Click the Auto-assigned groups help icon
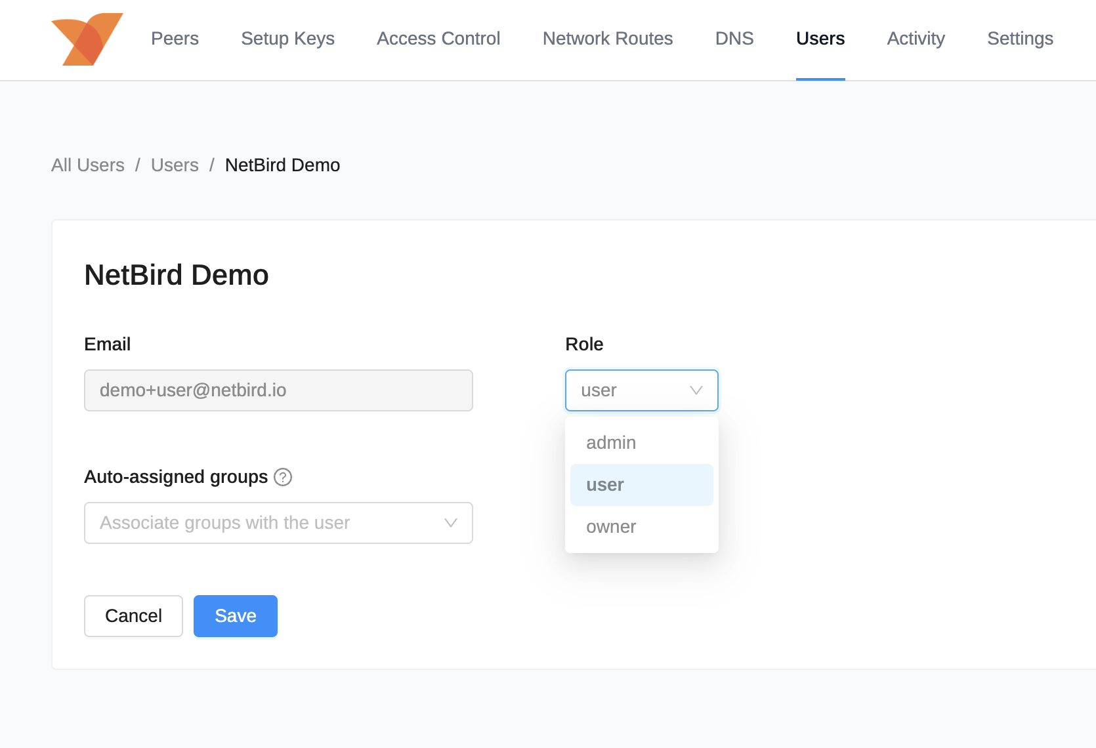This screenshot has height=748, width=1096. [x=283, y=477]
